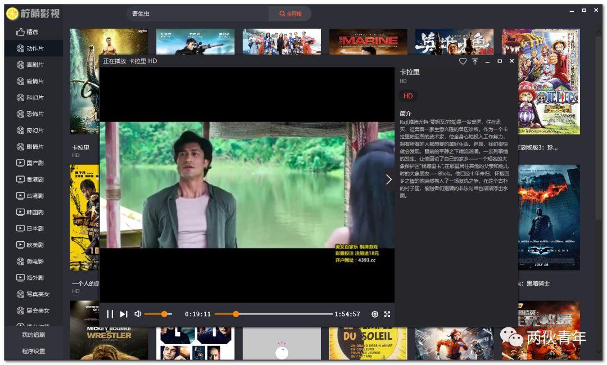607x365 pixels.
Task: Adjust the volume slider handle
Action: pos(165,314)
